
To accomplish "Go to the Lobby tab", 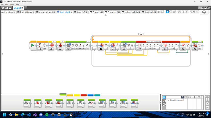I will click(x=6, y=8).
